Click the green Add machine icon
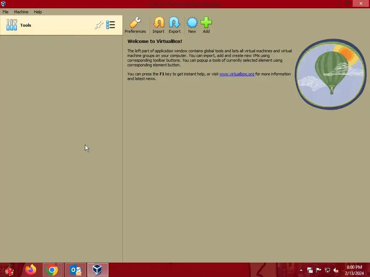 click(206, 25)
